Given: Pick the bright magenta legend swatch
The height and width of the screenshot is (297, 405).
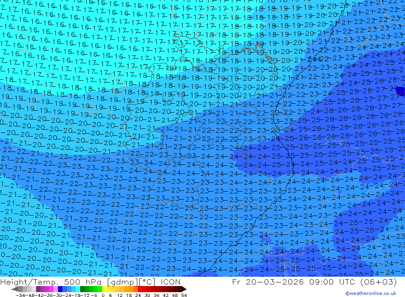Looking at the screenshot, I should click(51, 289).
